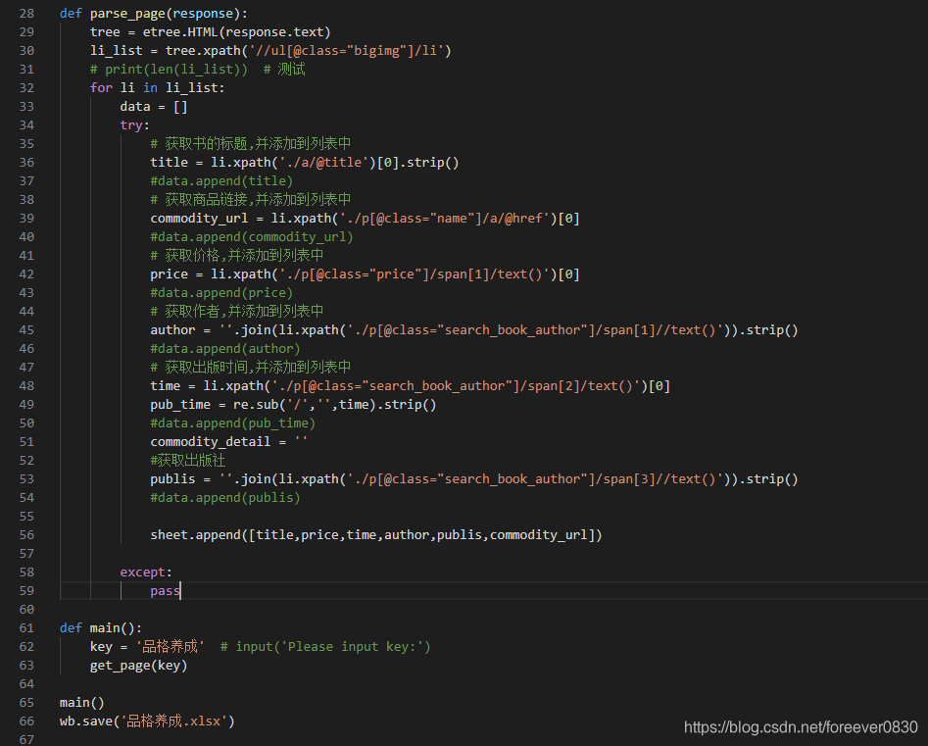Click the pub_time re.sub line

pyautogui.click(x=293, y=405)
